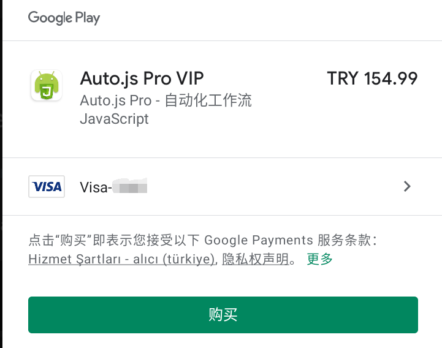The image size is (442, 348).
Task: Tap the green 购买 purchase button
Action: tap(223, 315)
